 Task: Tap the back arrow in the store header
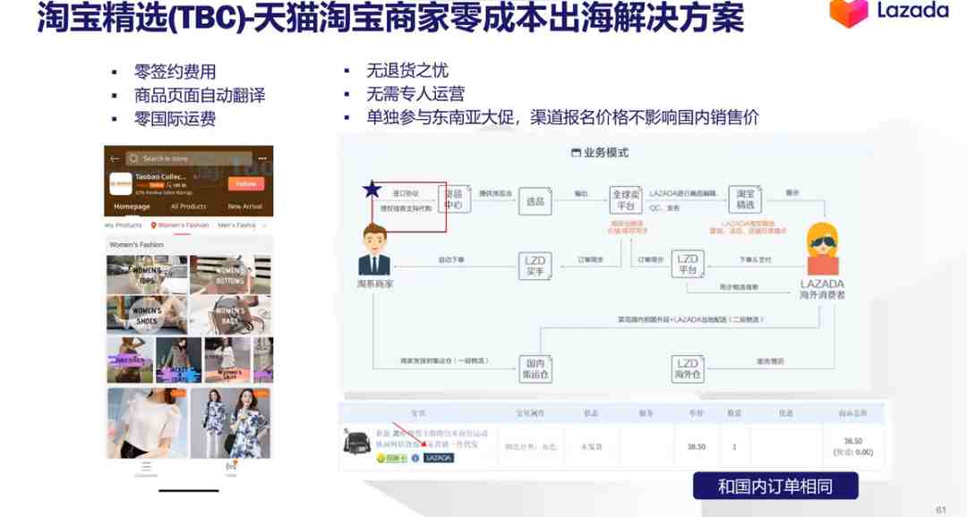115,159
